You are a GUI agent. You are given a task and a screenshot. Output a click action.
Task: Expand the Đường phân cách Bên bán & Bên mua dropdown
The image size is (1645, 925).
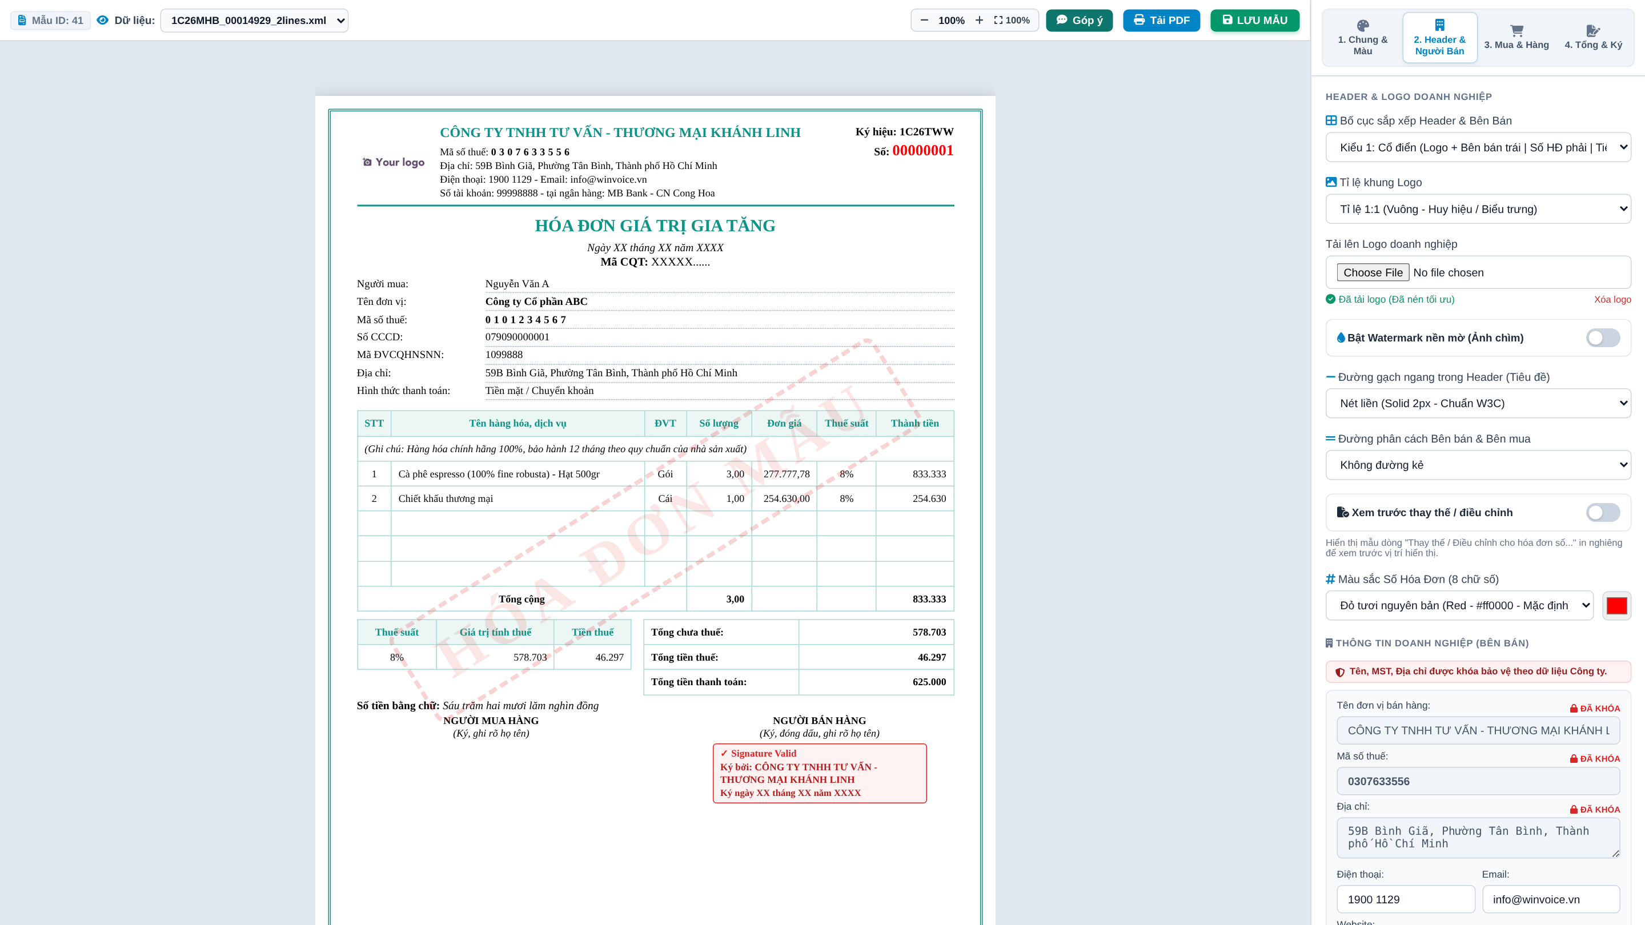[1478, 465]
